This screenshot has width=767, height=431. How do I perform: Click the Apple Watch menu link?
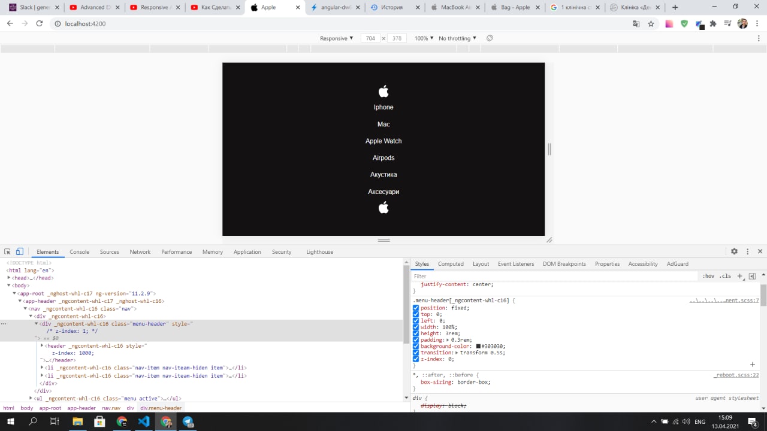(383, 141)
